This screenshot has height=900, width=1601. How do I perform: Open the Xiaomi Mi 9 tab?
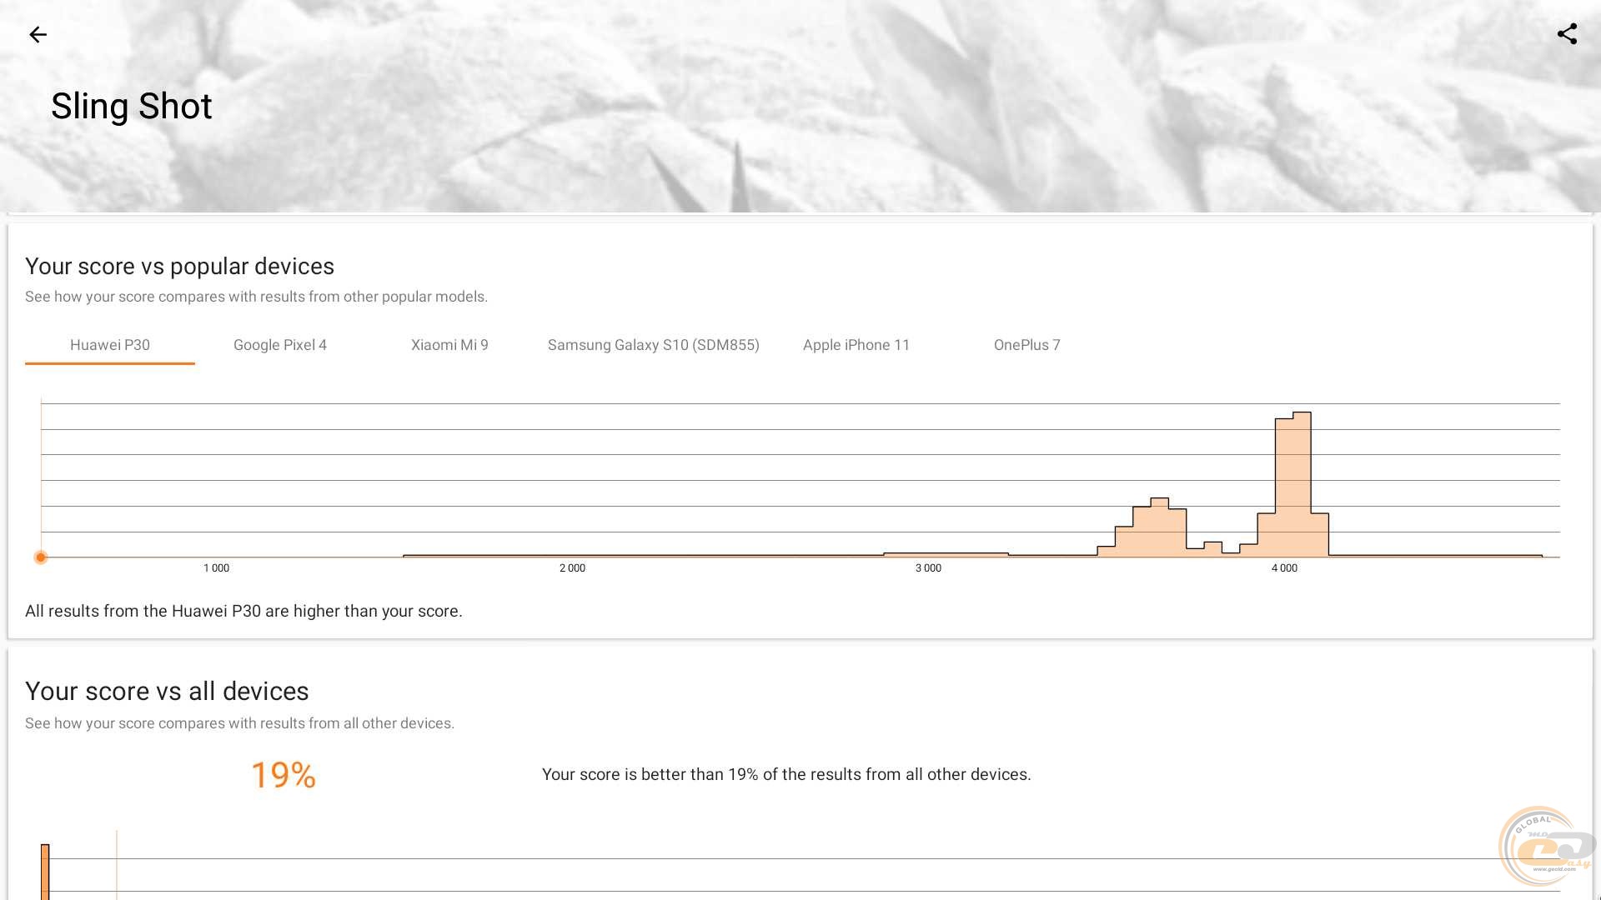(449, 345)
